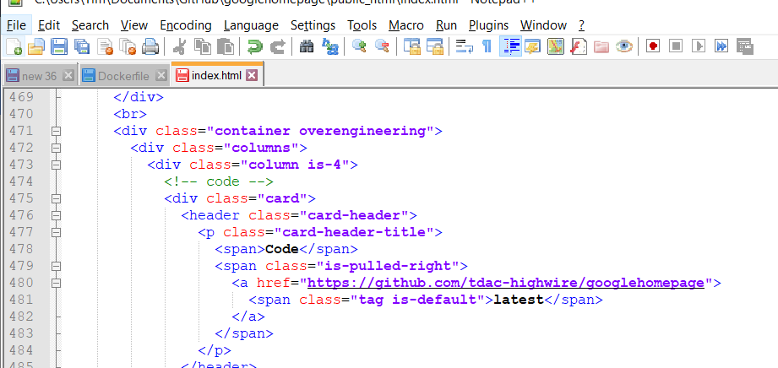Close the index.html tab
The image size is (778, 368).
[252, 75]
